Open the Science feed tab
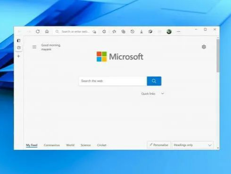The width and height of the screenshot is (231, 174). point(86,145)
